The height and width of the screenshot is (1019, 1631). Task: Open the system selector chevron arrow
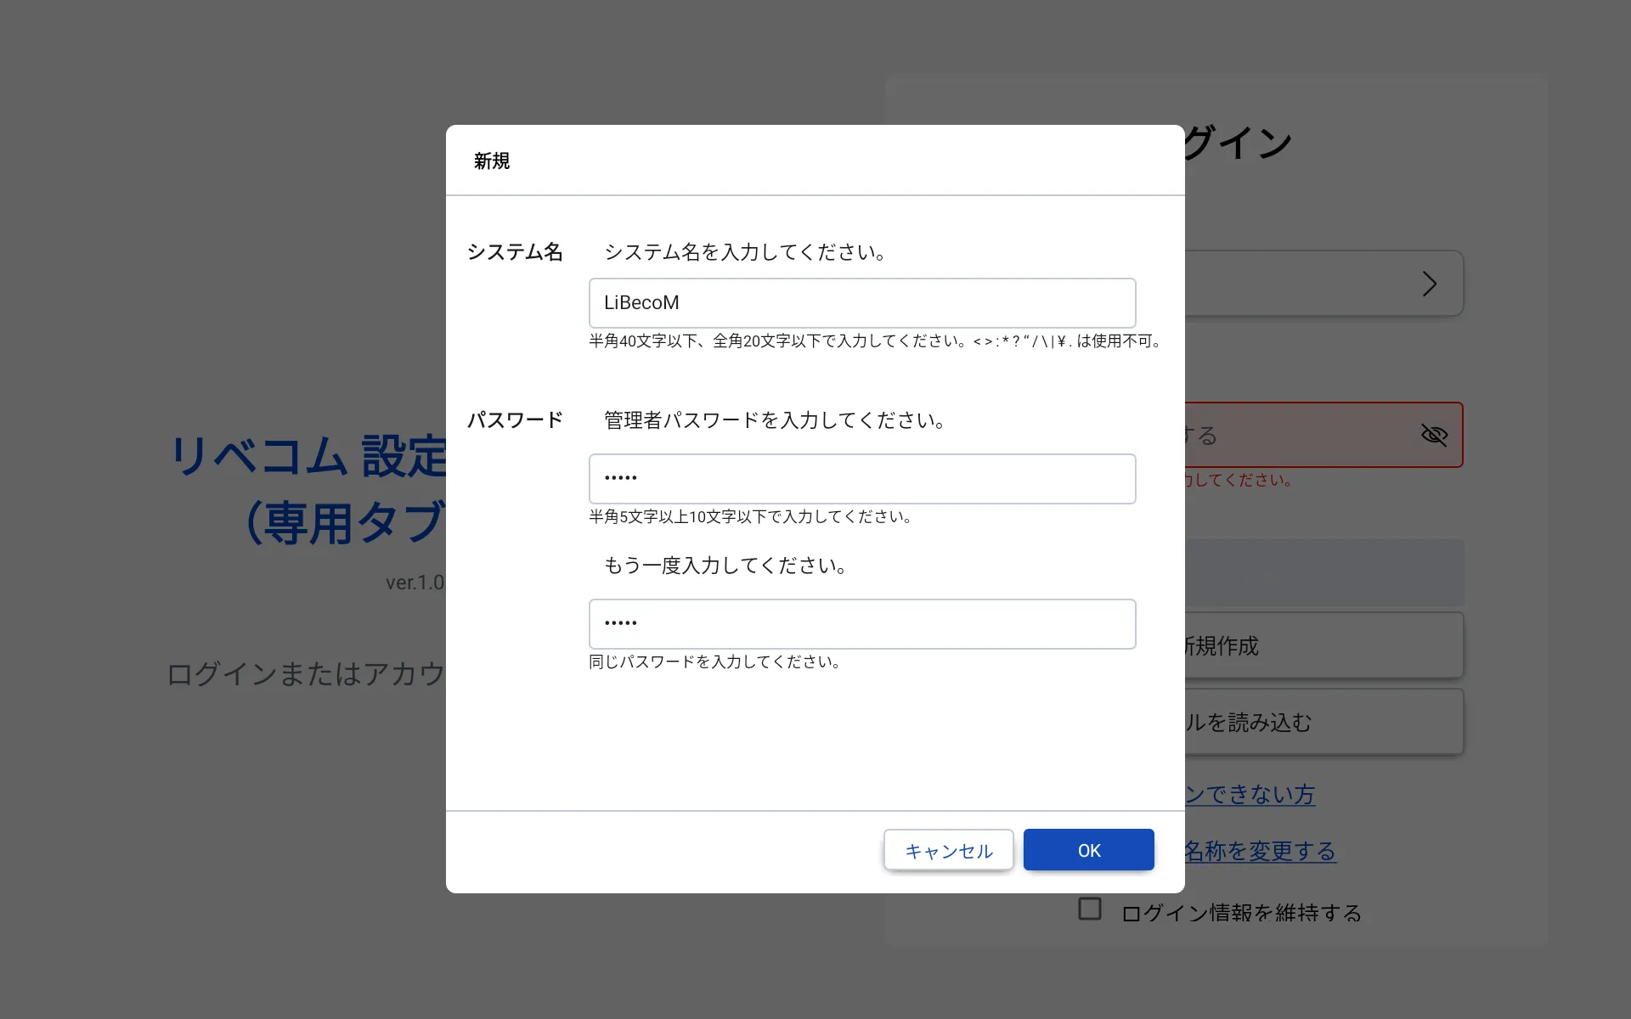pyautogui.click(x=1429, y=284)
